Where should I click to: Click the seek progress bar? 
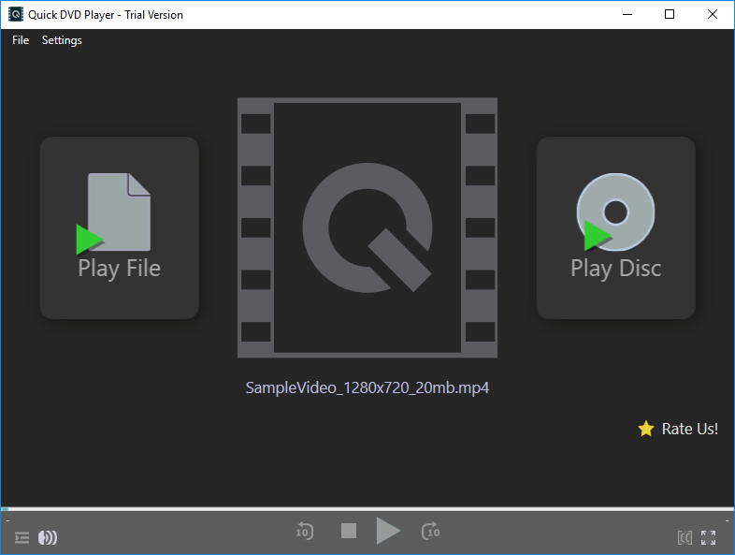point(367,509)
